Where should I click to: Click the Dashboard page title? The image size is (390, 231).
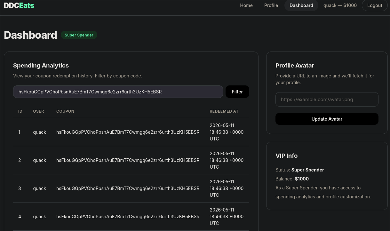30,35
